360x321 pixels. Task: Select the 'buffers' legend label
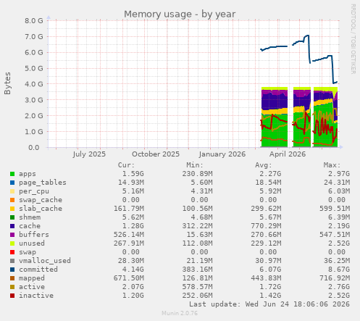click(x=34, y=235)
